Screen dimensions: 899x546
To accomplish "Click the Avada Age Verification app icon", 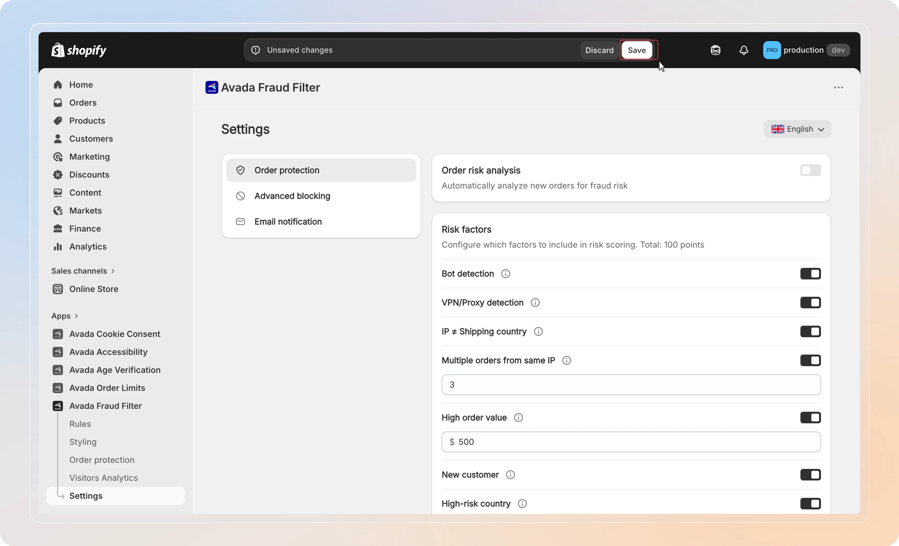I will [58, 370].
